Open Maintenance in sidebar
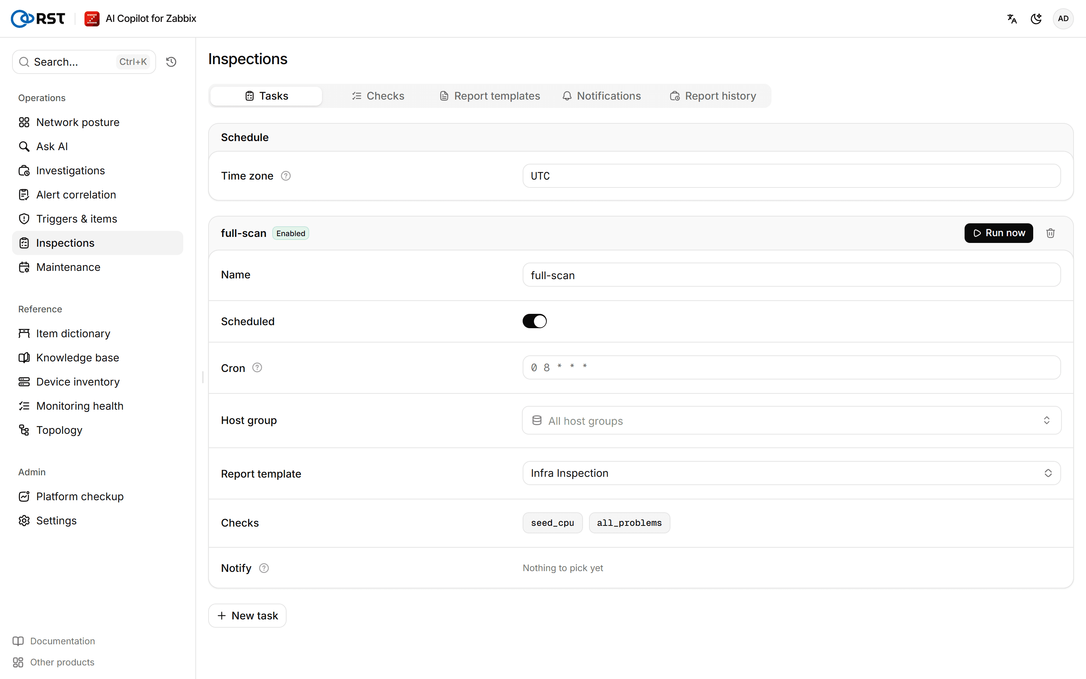 click(98, 267)
